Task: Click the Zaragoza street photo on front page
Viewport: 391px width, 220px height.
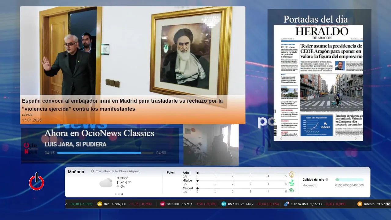Action: click(331, 92)
